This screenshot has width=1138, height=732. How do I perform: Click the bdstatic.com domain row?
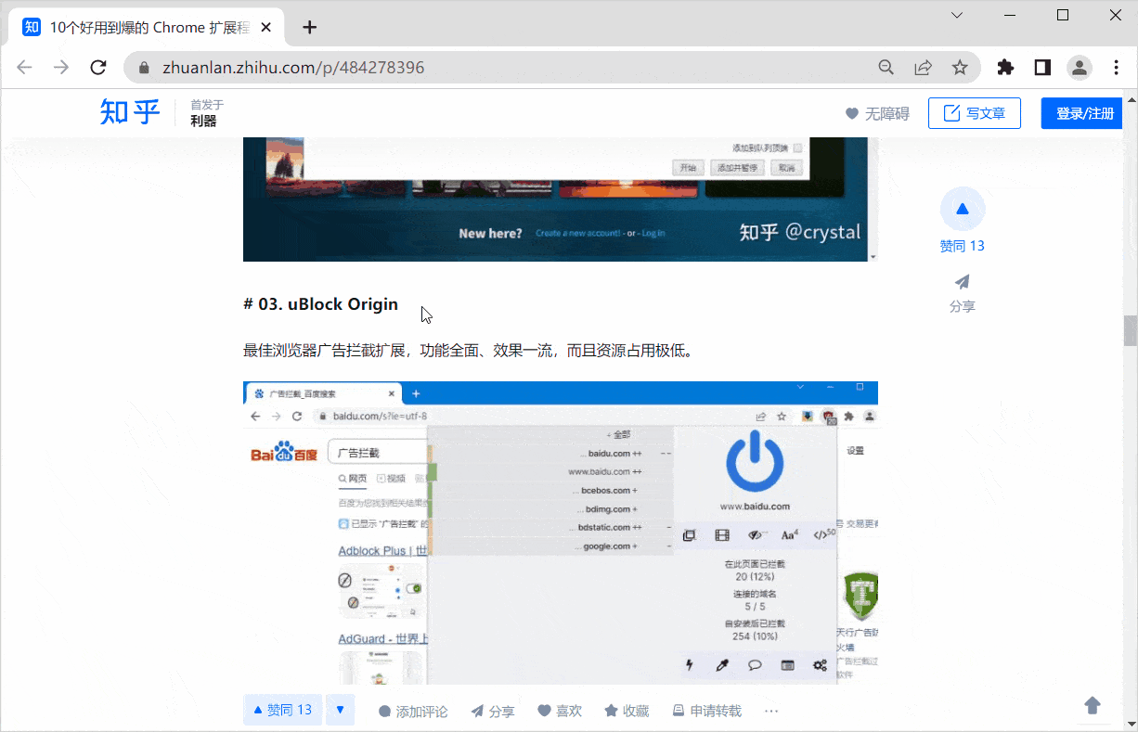pos(553,527)
